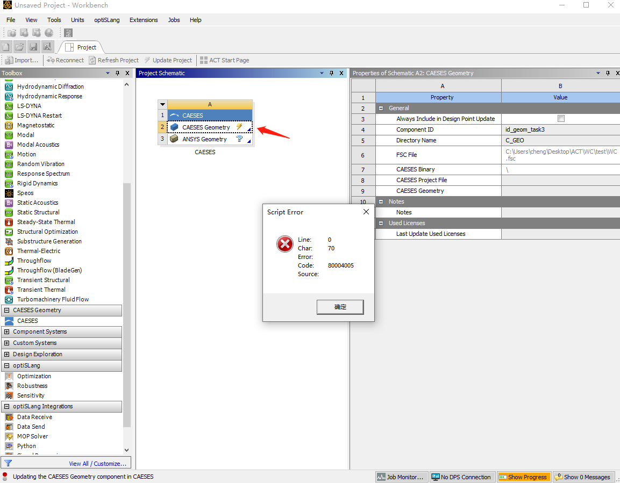Collapse the General properties section

click(381, 108)
